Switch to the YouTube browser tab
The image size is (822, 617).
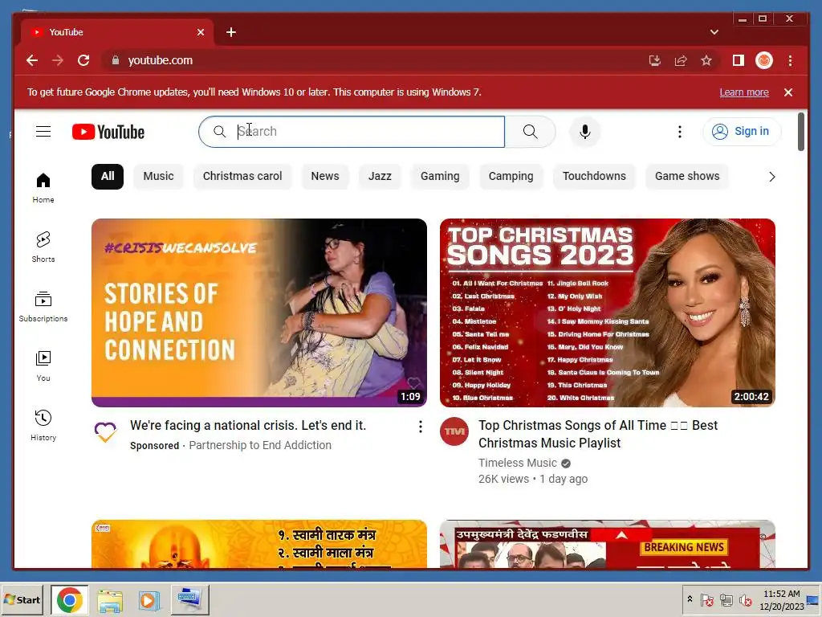tap(117, 32)
